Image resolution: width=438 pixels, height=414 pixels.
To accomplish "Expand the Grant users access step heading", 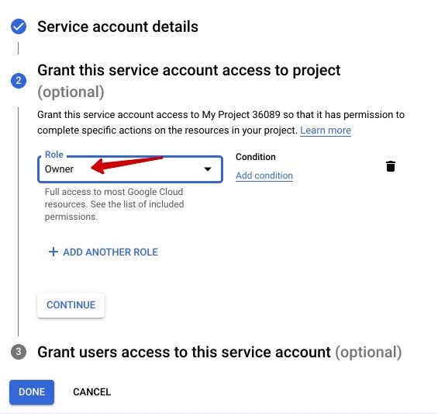I will click(x=219, y=352).
